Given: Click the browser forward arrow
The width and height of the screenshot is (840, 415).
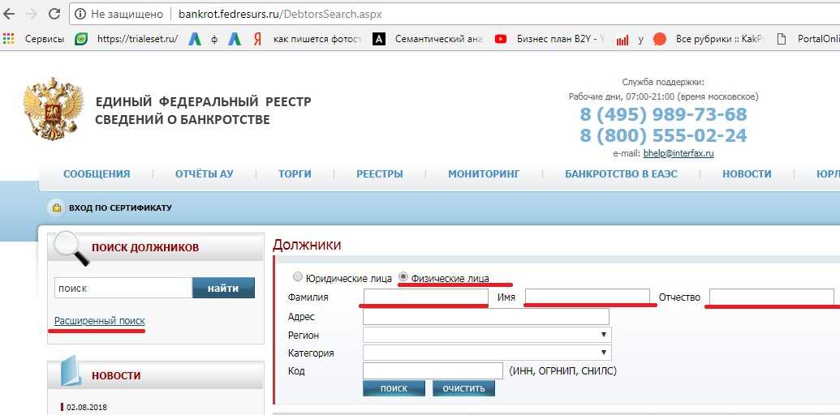Looking at the screenshot, I should [31, 14].
